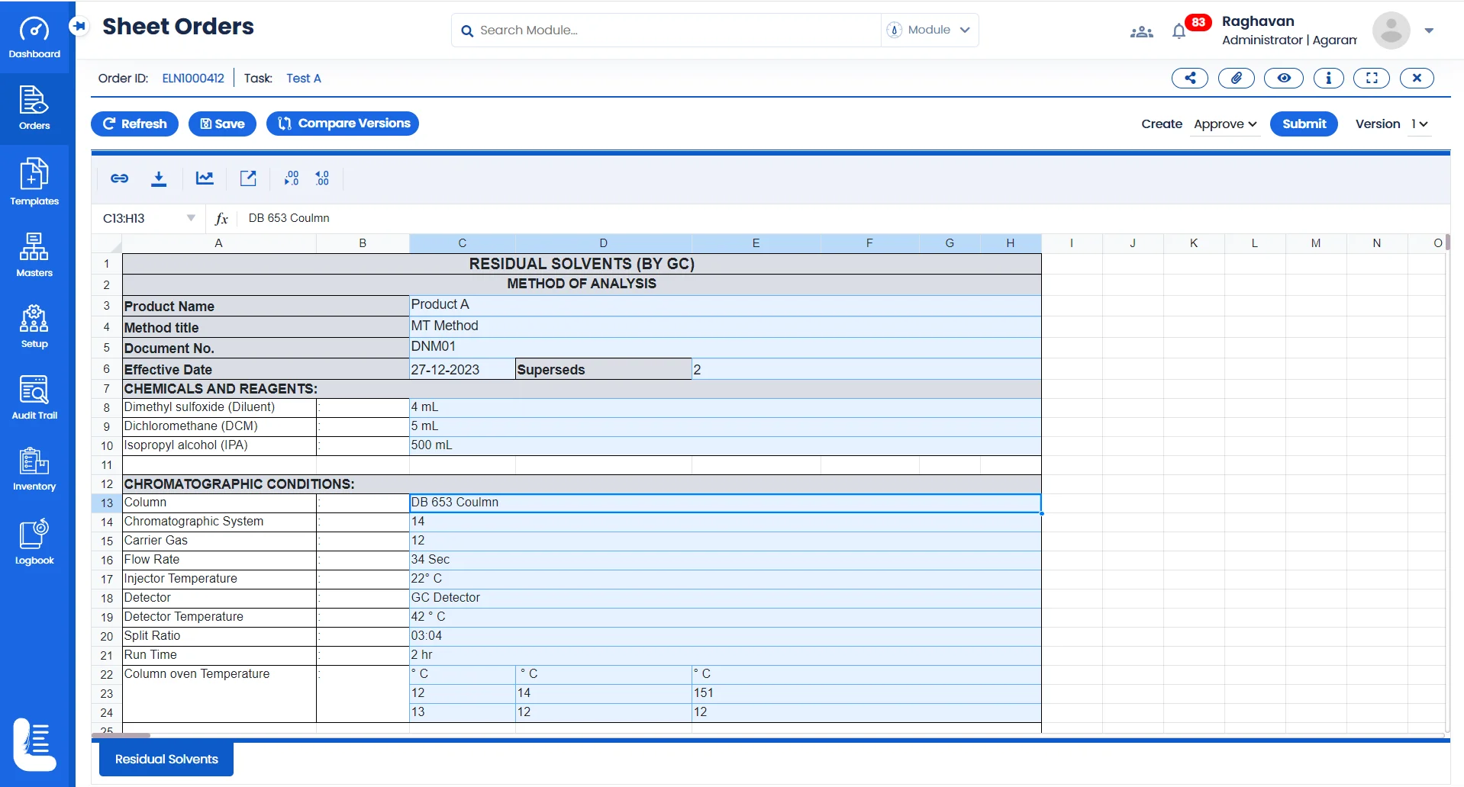Open the Approve dropdown
1464x787 pixels.
pyautogui.click(x=1224, y=124)
